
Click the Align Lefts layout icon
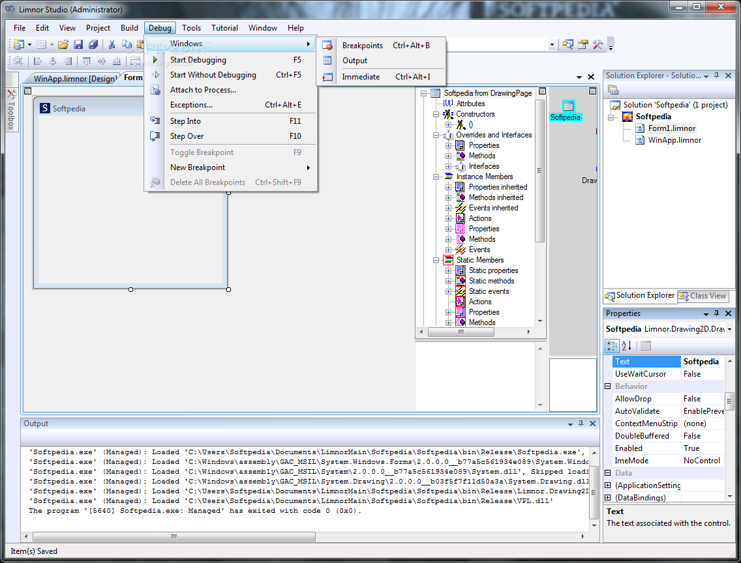tap(37, 61)
